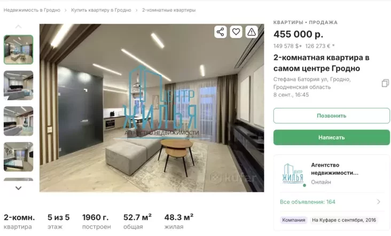Click the share icon on the photo
The width and height of the screenshot is (391, 236).
(x=221, y=32)
